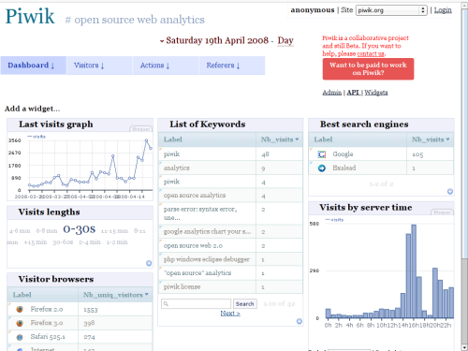This screenshot has width=468, height=351.
Task: Select the 0-30s visit length tag
Action: coord(80,229)
